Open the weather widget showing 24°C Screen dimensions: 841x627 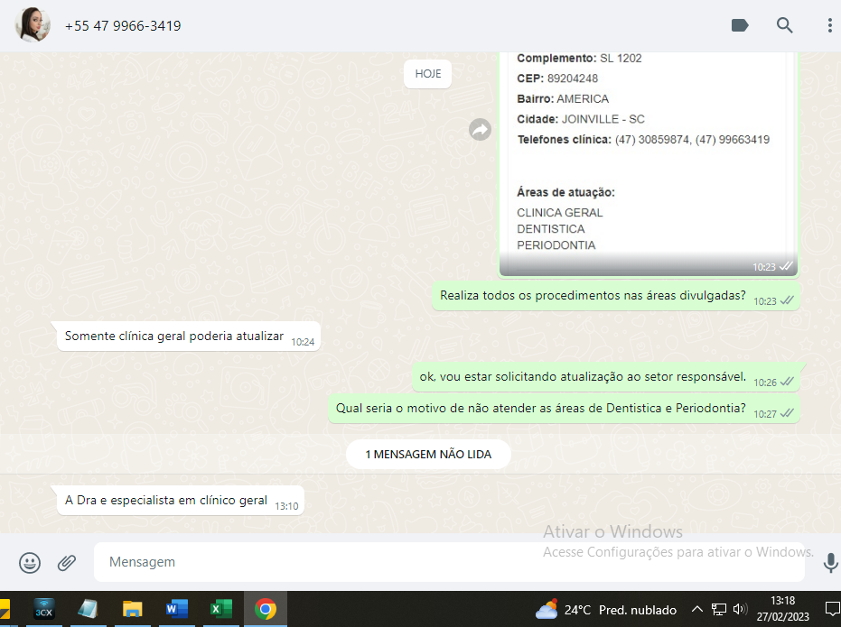(x=606, y=610)
